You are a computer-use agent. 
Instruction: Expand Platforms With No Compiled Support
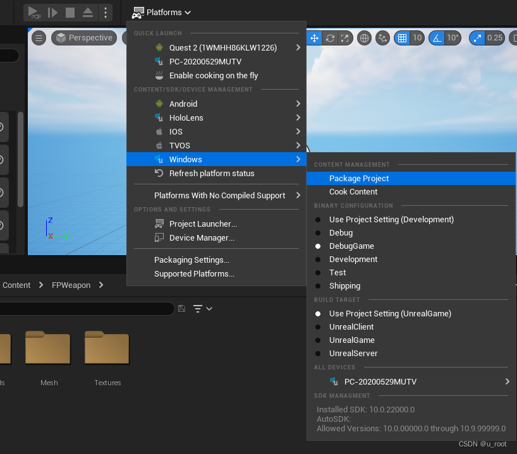tap(216, 195)
